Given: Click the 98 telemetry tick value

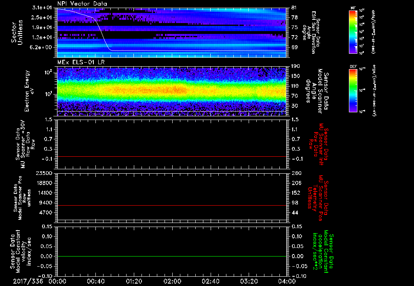Looking at the screenshot, I should coord(295,203).
